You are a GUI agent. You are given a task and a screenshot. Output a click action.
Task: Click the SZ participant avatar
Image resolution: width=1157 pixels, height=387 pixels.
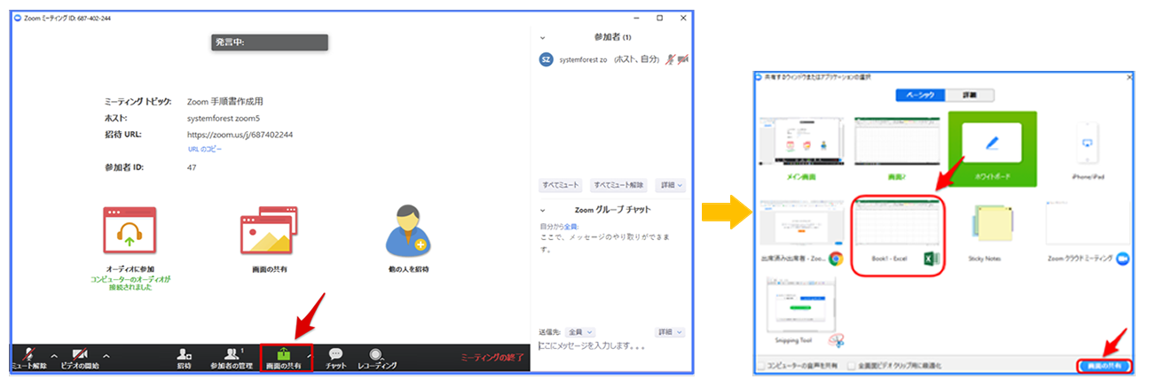coord(547,59)
